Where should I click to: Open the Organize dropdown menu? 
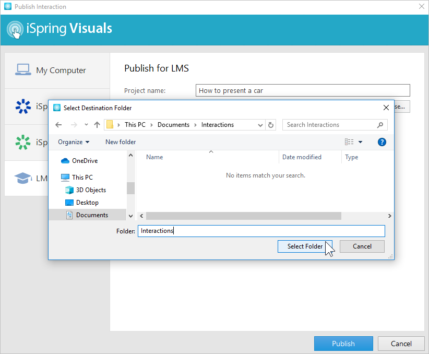(73, 142)
